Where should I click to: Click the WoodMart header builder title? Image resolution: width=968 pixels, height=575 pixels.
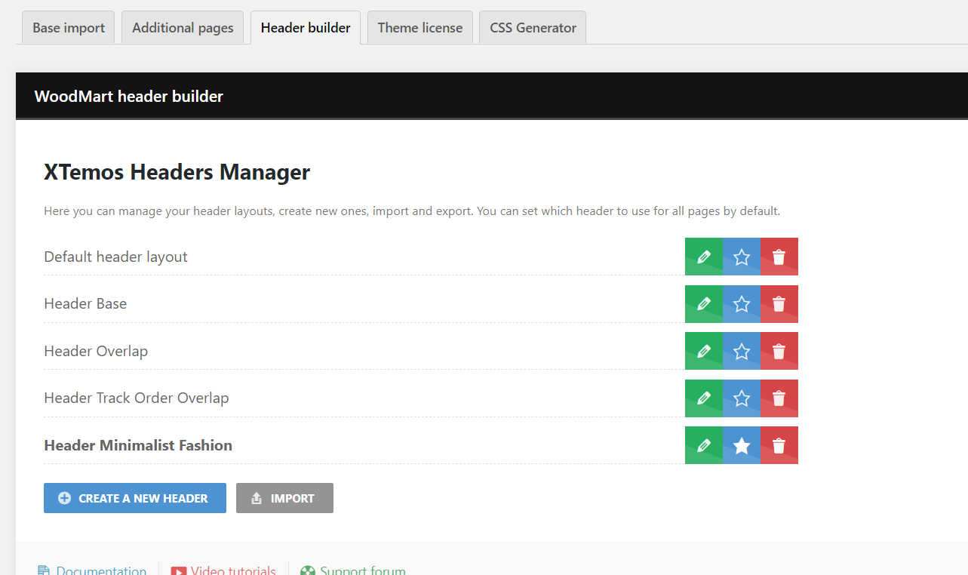click(x=129, y=96)
